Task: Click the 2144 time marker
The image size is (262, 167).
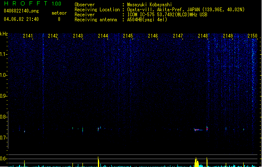Action: tap(103, 36)
